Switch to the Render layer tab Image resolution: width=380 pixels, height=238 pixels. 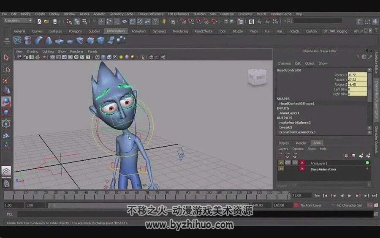(301, 143)
